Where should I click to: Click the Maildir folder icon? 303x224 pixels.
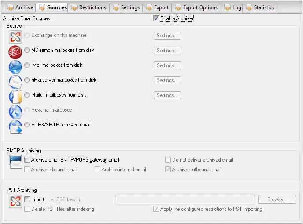15,97
